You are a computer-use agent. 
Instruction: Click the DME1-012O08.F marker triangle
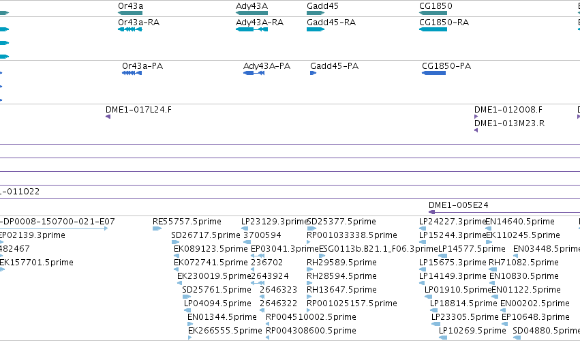[476, 117]
